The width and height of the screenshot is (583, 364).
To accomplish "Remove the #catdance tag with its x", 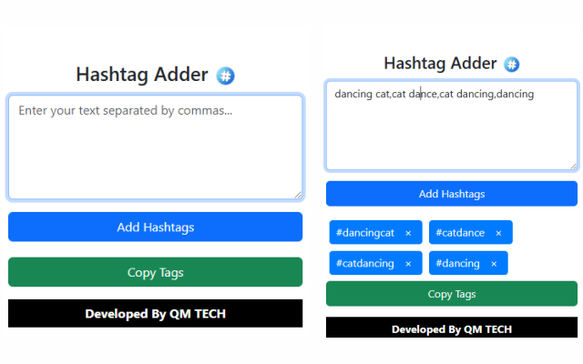I will [498, 233].
